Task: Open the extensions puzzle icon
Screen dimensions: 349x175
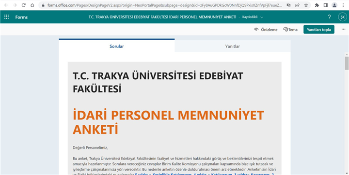Action: (x=317, y=5)
